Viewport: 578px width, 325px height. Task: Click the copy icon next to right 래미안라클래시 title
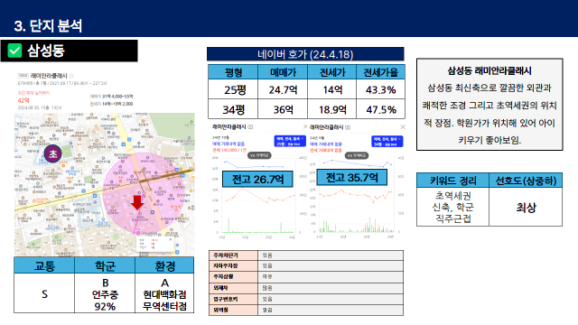pyautogui.click(x=348, y=127)
